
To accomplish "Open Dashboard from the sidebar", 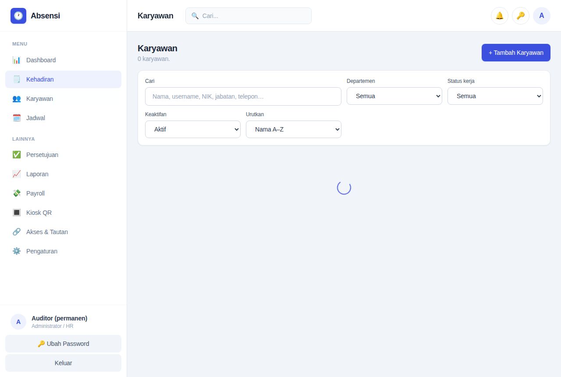I will pos(63,60).
